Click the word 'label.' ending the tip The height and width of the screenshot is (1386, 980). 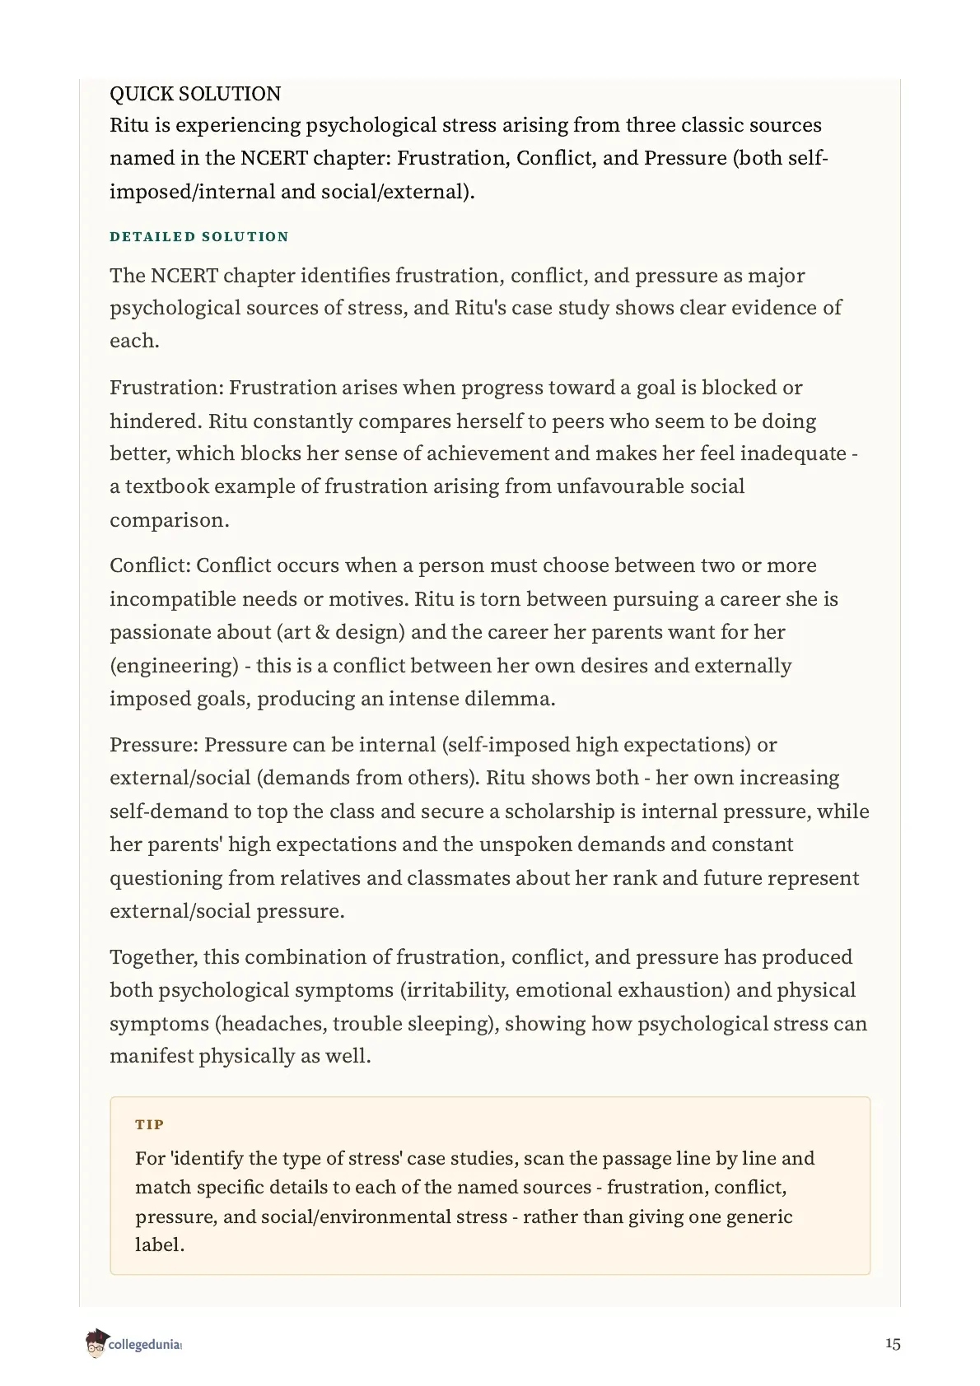pos(160,1244)
